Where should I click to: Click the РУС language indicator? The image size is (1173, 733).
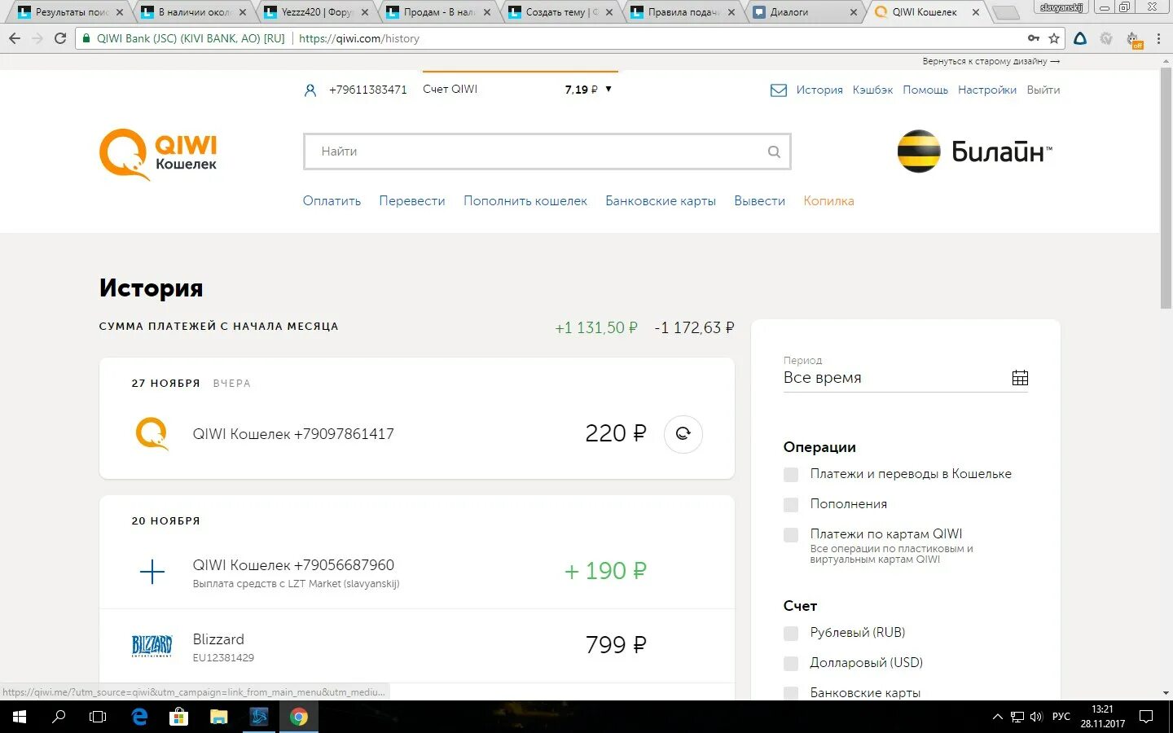1061,717
